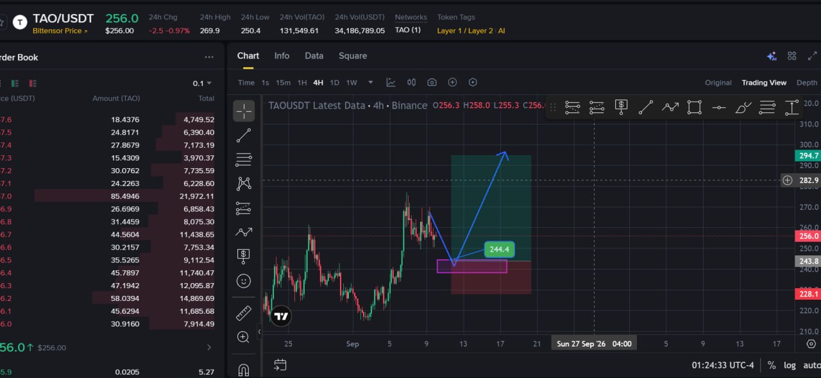Screen dimensions: 821x378
Task: Open the Info tab
Action: (x=282, y=56)
